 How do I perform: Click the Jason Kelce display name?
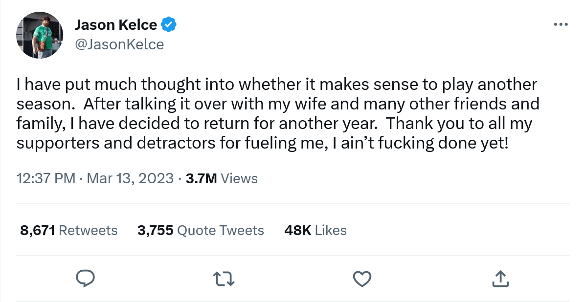coord(115,24)
